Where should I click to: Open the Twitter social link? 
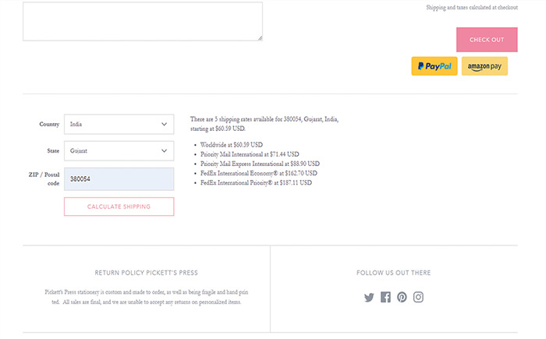tap(369, 297)
